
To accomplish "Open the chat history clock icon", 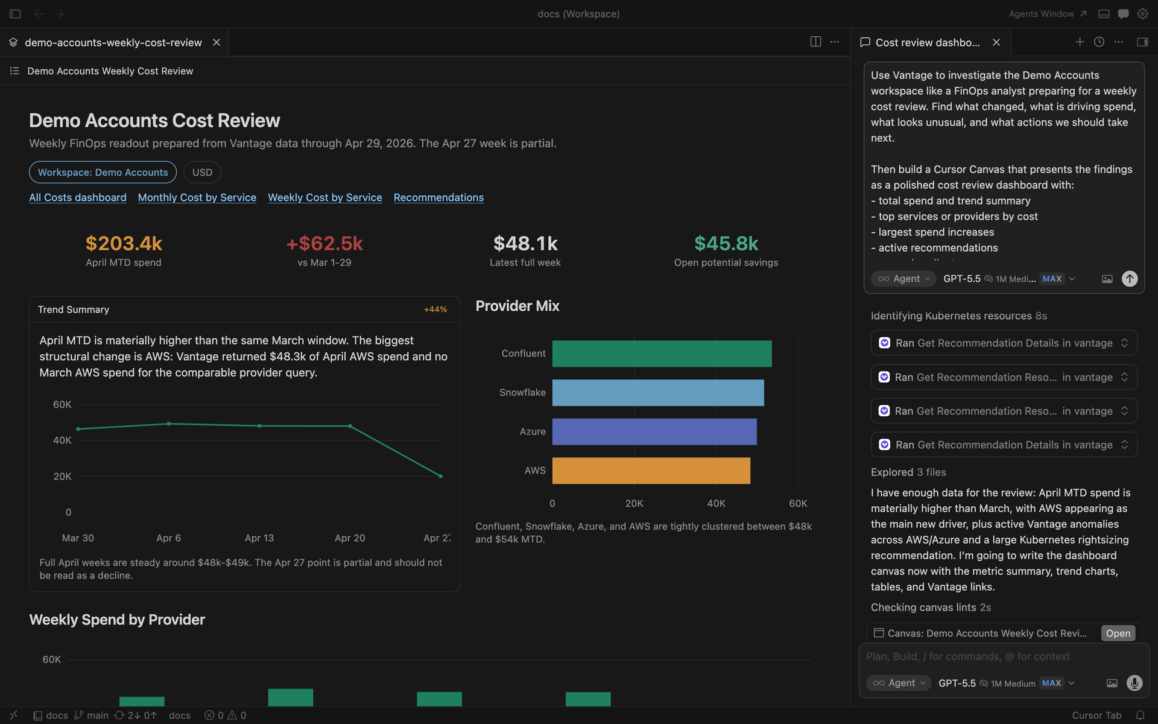I will [1099, 42].
